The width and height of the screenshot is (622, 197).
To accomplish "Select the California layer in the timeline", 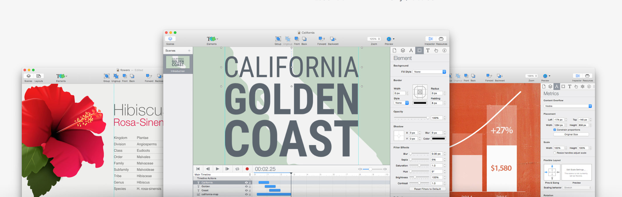I will pyautogui.click(x=222, y=183).
